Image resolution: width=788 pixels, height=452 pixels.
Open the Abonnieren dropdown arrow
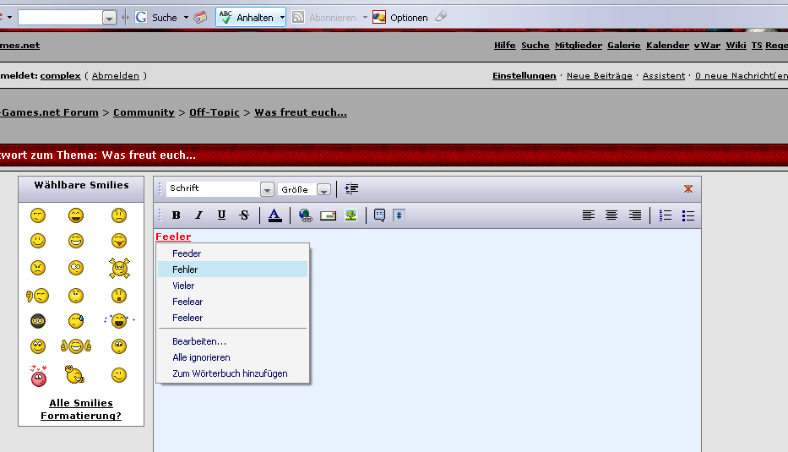pos(365,18)
